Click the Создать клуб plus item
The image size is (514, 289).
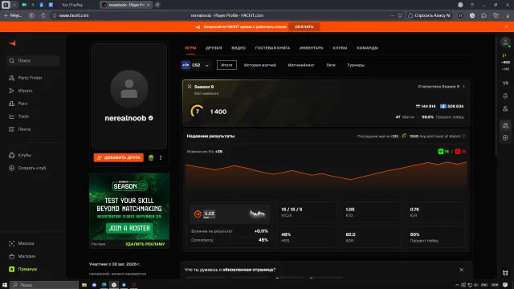coord(27,168)
